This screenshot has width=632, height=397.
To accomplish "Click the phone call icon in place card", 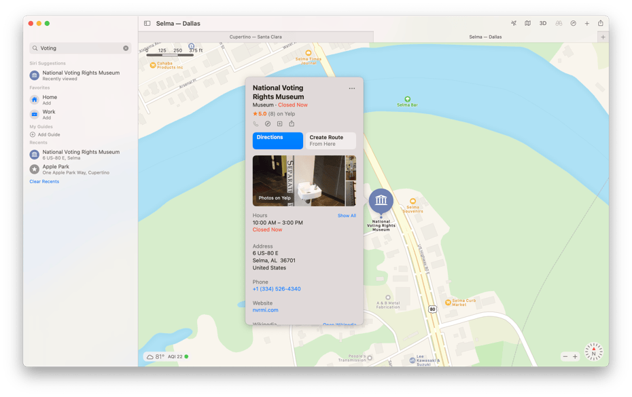I will [256, 124].
